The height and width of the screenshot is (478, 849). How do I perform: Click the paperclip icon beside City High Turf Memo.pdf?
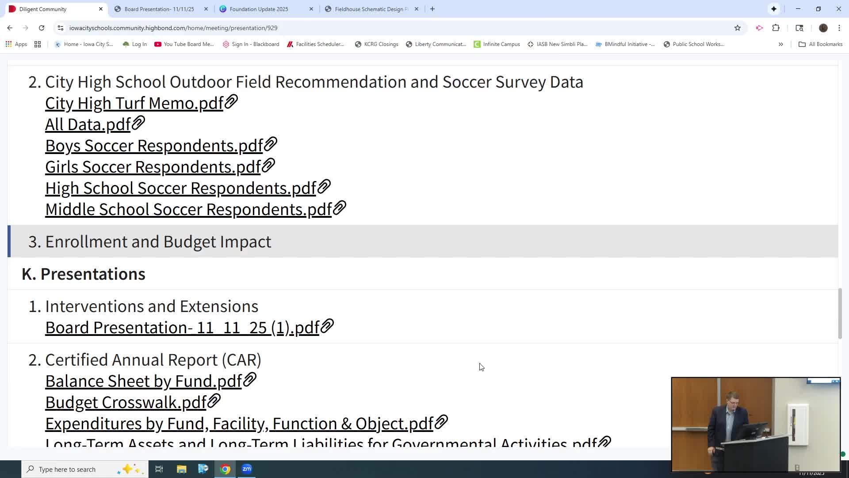(231, 102)
